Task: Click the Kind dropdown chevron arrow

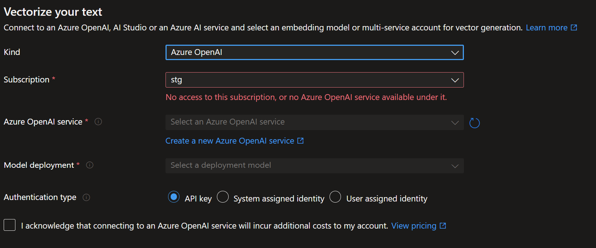Action: (455, 53)
